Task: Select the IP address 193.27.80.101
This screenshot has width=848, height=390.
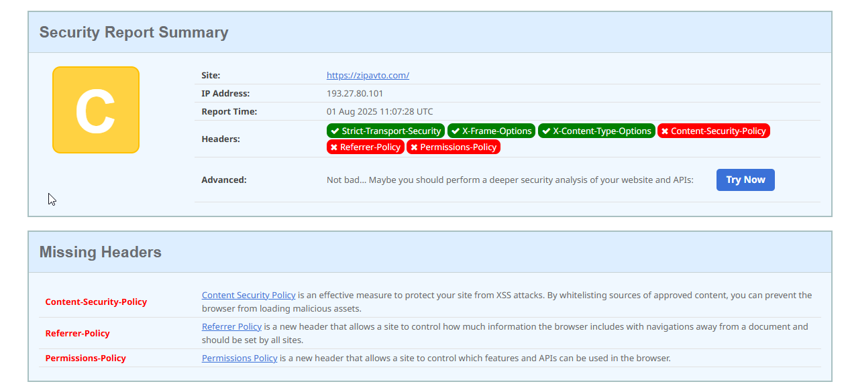Action: 355,93
